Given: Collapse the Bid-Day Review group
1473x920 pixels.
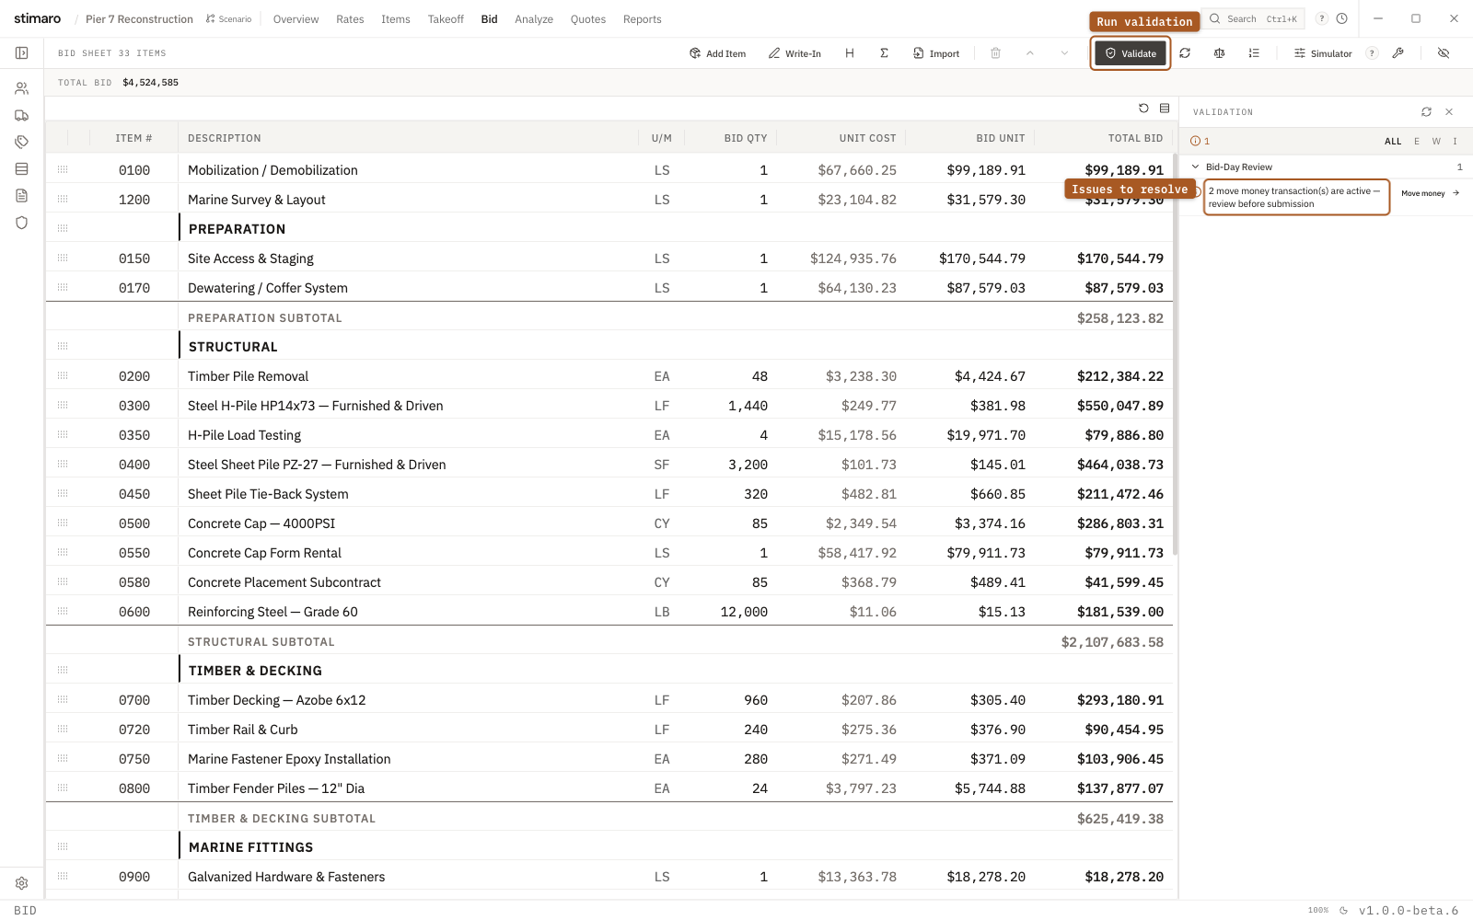Looking at the screenshot, I should point(1195,167).
